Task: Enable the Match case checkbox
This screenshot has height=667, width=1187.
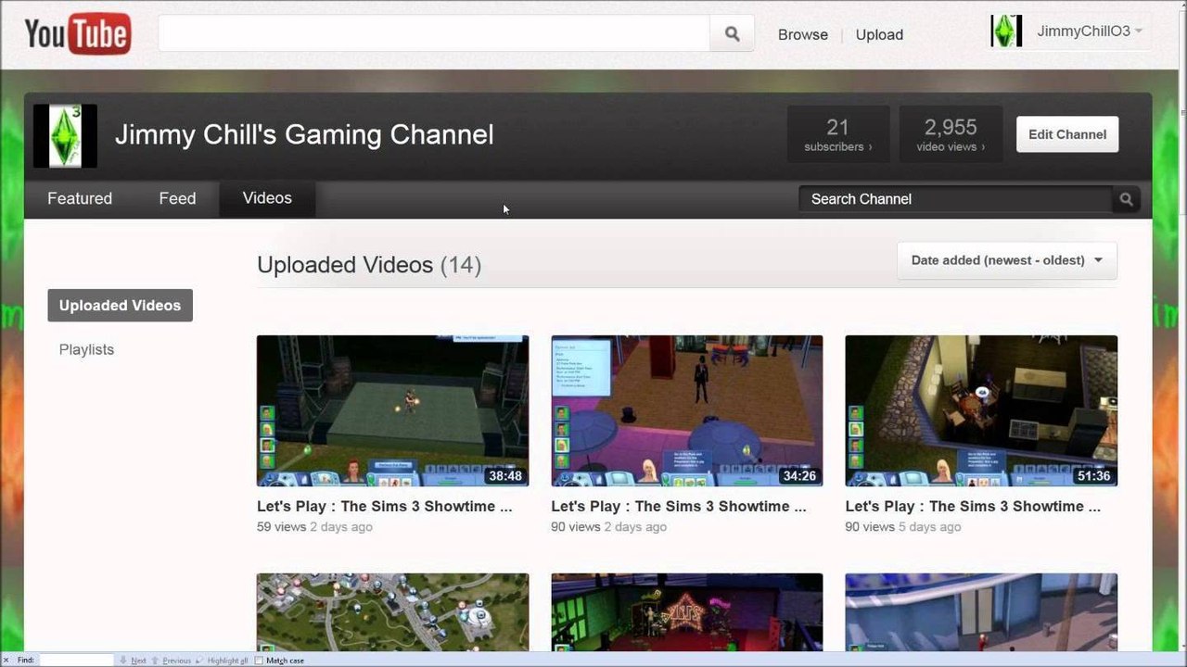Action: coord(260,661)
